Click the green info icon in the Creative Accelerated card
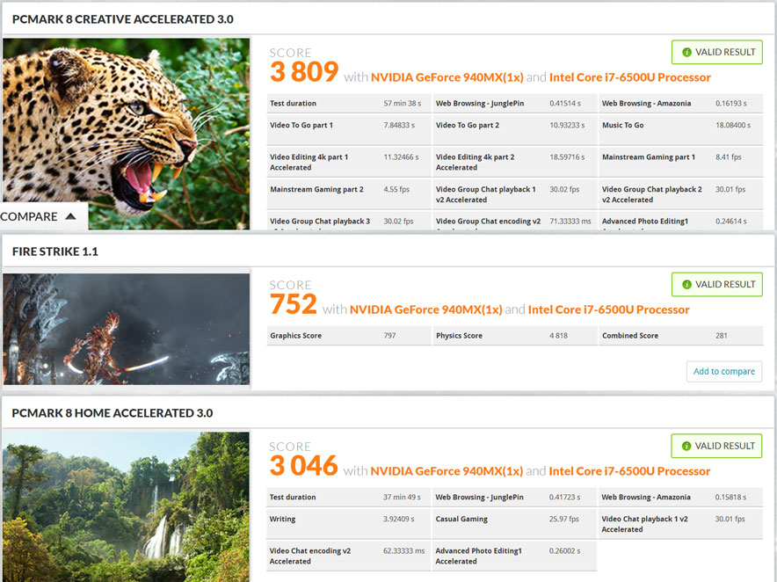This screenshot has width=777, height=582. point(686,52)
